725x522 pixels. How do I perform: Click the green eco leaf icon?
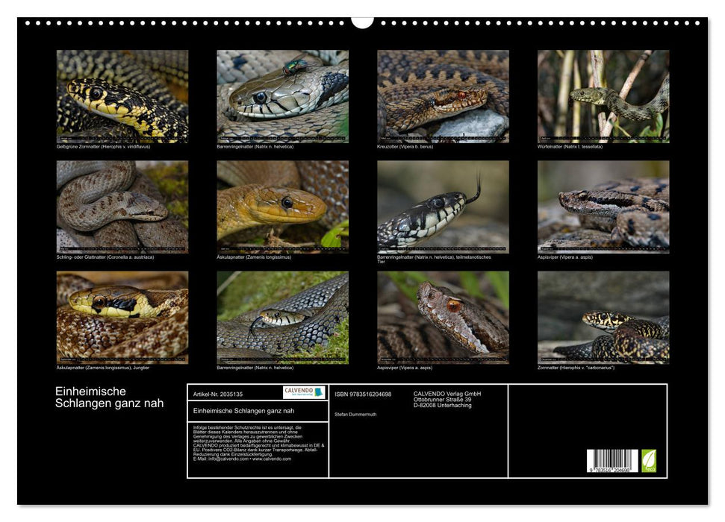pos(648,460)
